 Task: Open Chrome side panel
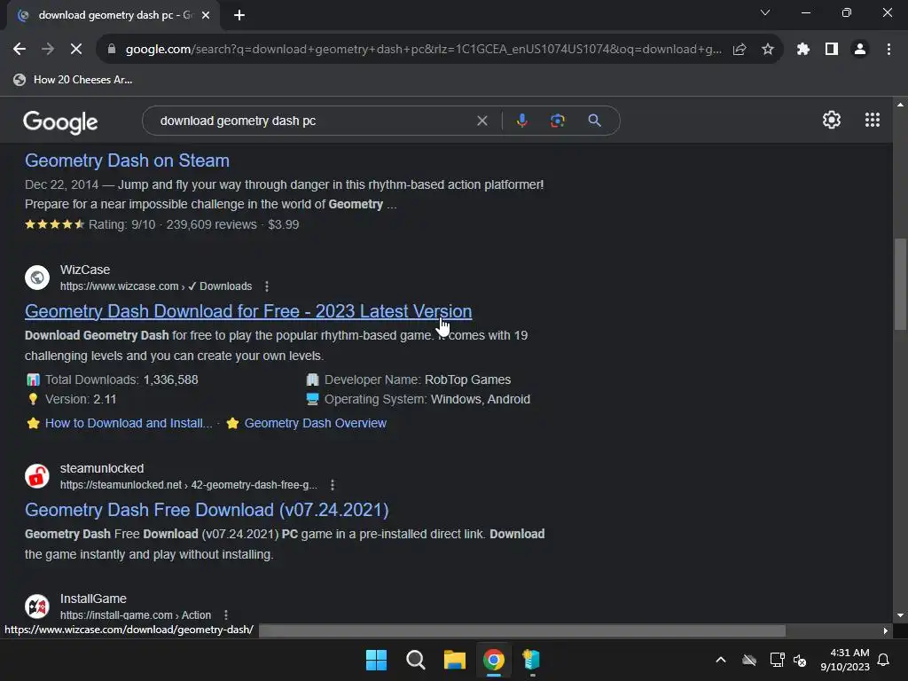point(832,50)
